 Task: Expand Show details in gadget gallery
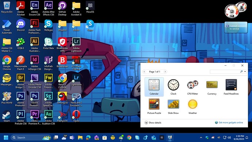pos(153,123)
